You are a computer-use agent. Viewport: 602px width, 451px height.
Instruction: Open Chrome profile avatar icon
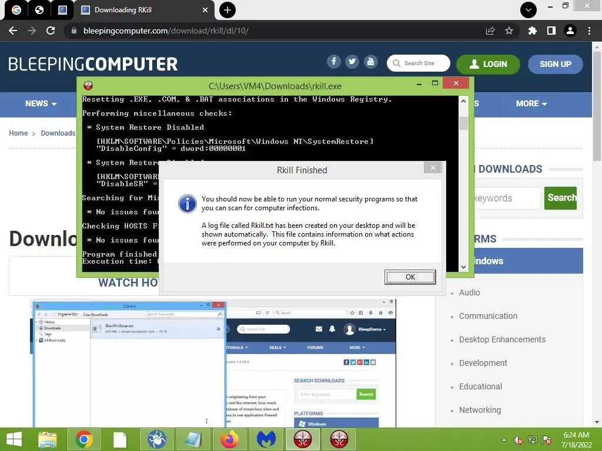pyautogui.click(x=570, y=31)
